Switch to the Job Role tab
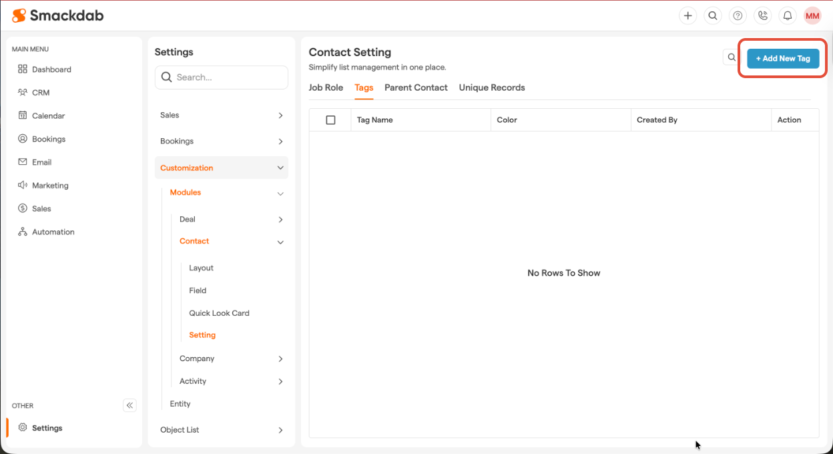This screenshot has width=833, height=454. [x=326, y=87]
